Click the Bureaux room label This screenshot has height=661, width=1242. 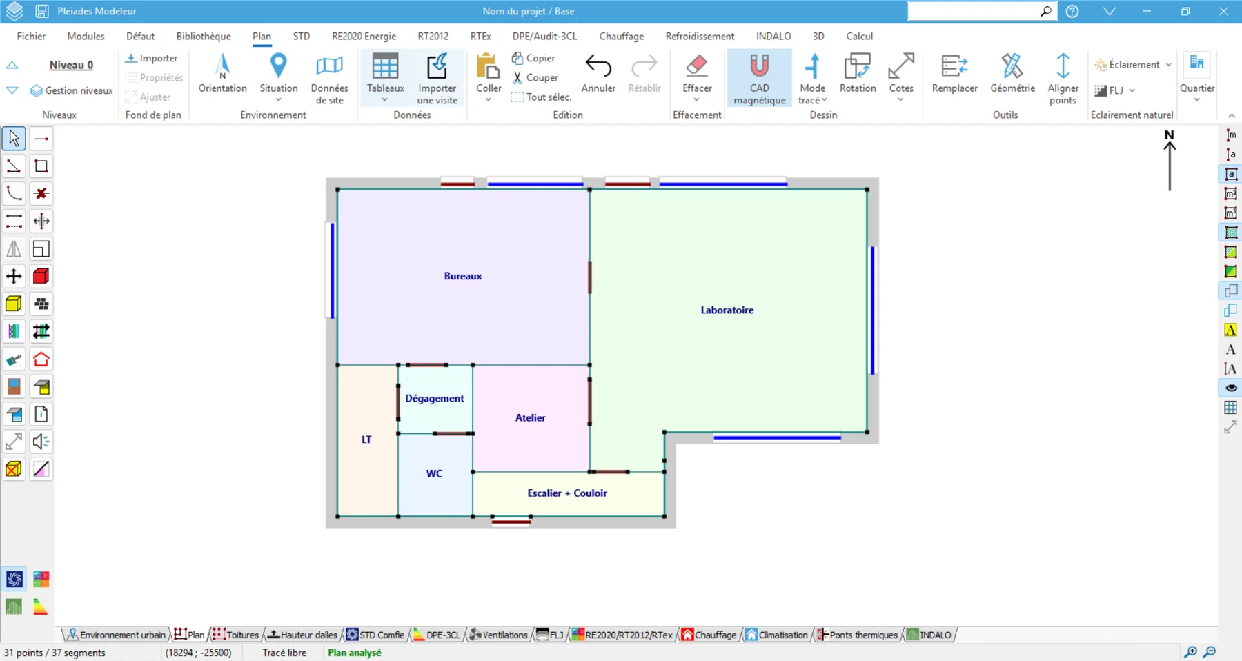pos(463,276)
